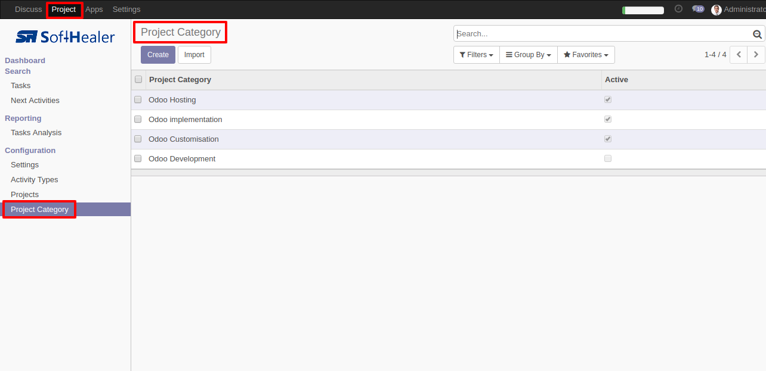766x371 pixels.
Task: Click the search magnifier icon
Action: (758, 35)
